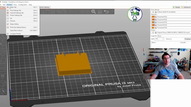Choose Compare Presets menu entry

(x=23, y=34)
